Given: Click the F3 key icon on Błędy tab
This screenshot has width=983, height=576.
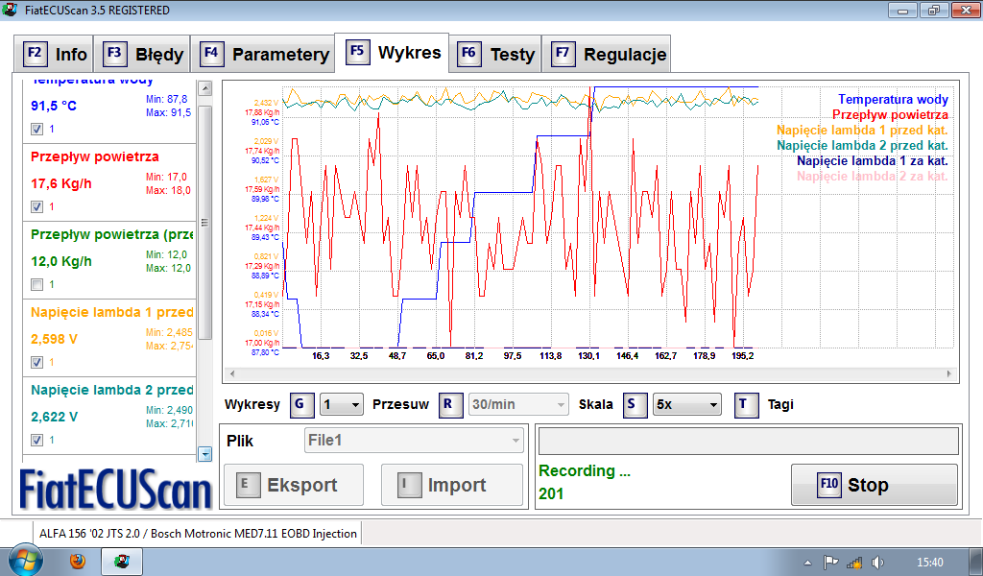Looking at the screenshot, I should coord(115,53).
